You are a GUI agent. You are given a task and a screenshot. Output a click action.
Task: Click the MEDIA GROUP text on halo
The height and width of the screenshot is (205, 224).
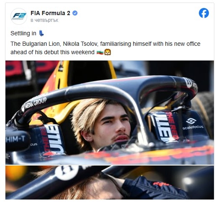[x=34, y=104]
